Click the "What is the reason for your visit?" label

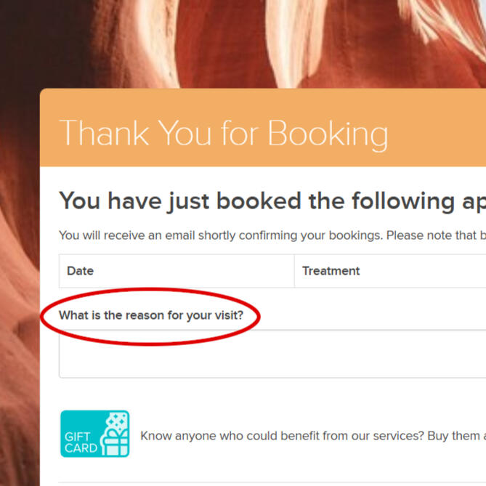[151, 316]
